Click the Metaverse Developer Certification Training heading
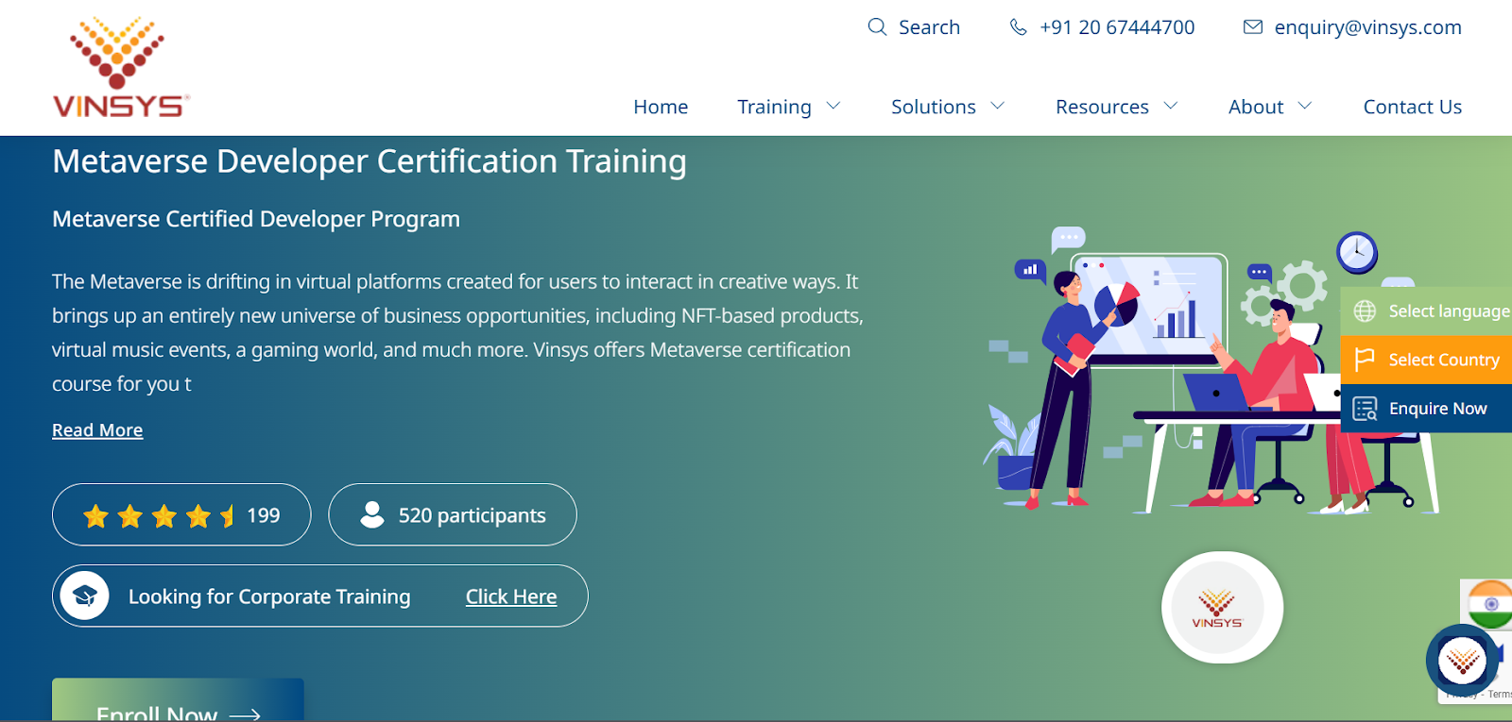 click(x=369, y=161)
